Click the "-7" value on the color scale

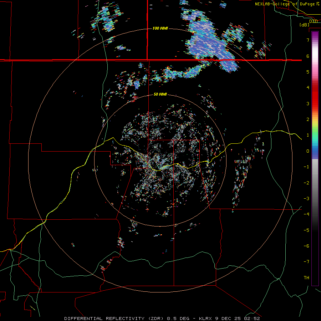(306, 262)
